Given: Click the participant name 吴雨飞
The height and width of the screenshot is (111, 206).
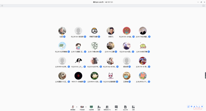Looking at the screenshot, I should [111, 37].
